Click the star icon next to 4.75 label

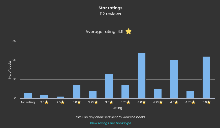click(193, 102)
